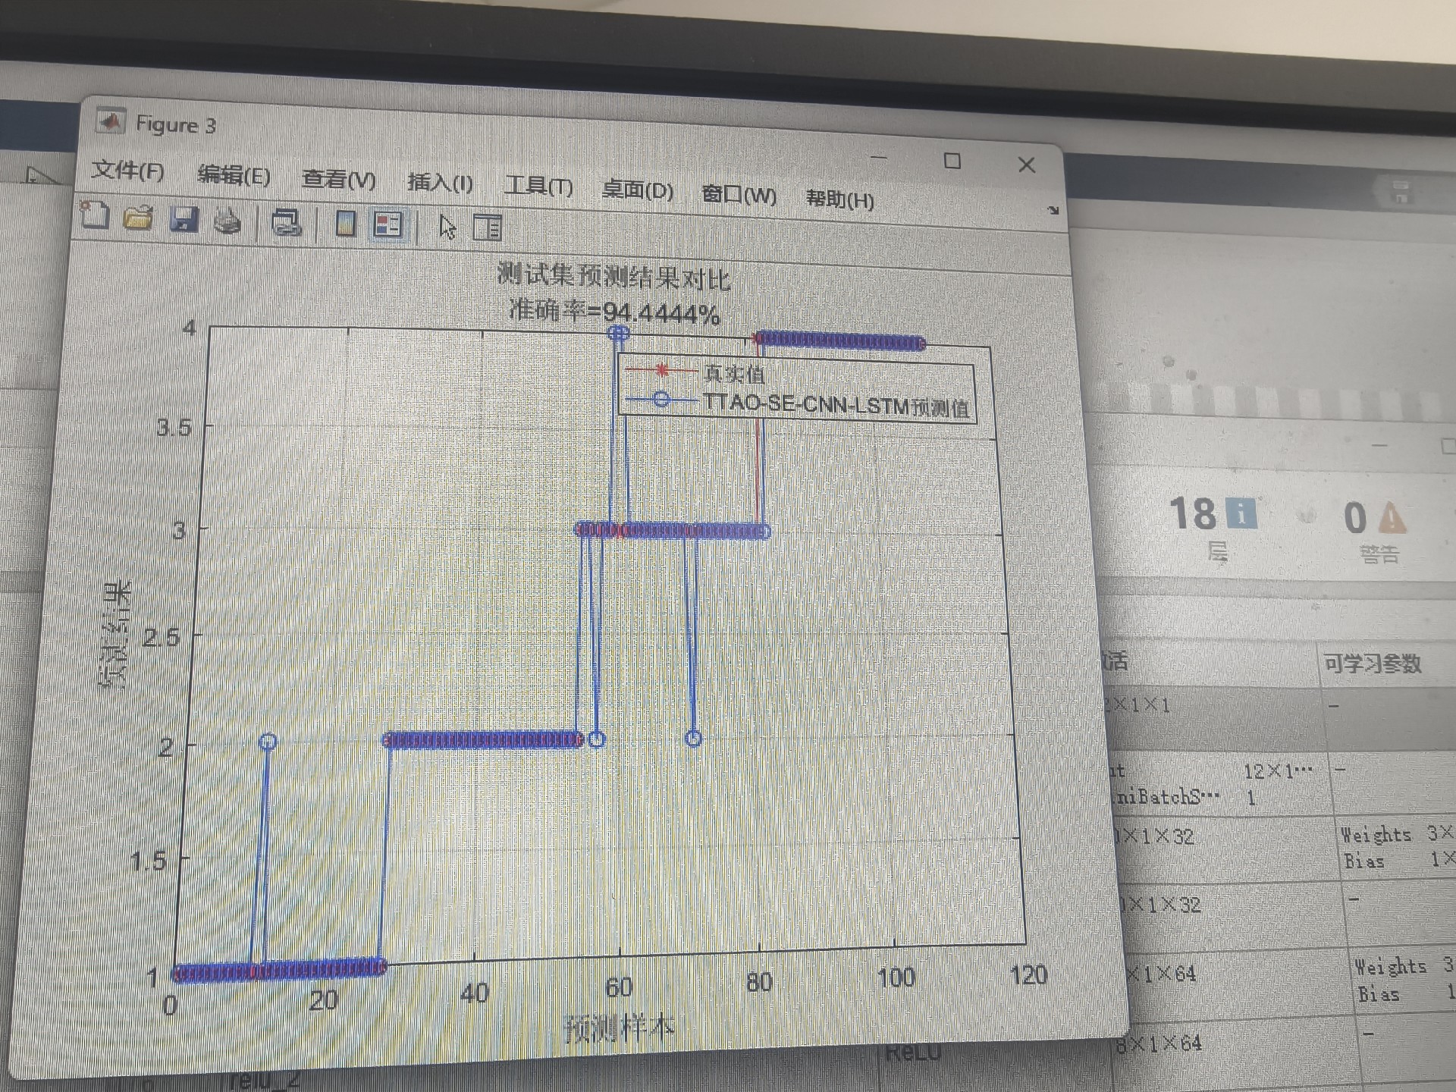The image size is (1456, 1092).
Task: Click the warning triangle beside 0 警告
Action: (1392, 519)
